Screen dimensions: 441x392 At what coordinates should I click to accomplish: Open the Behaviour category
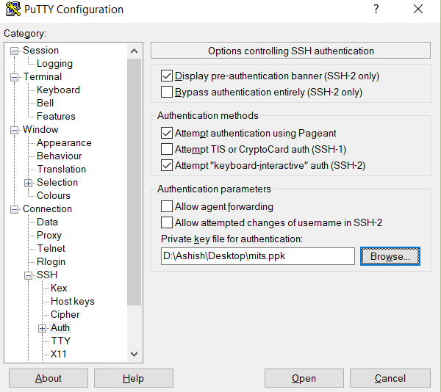tap(60, 156)
